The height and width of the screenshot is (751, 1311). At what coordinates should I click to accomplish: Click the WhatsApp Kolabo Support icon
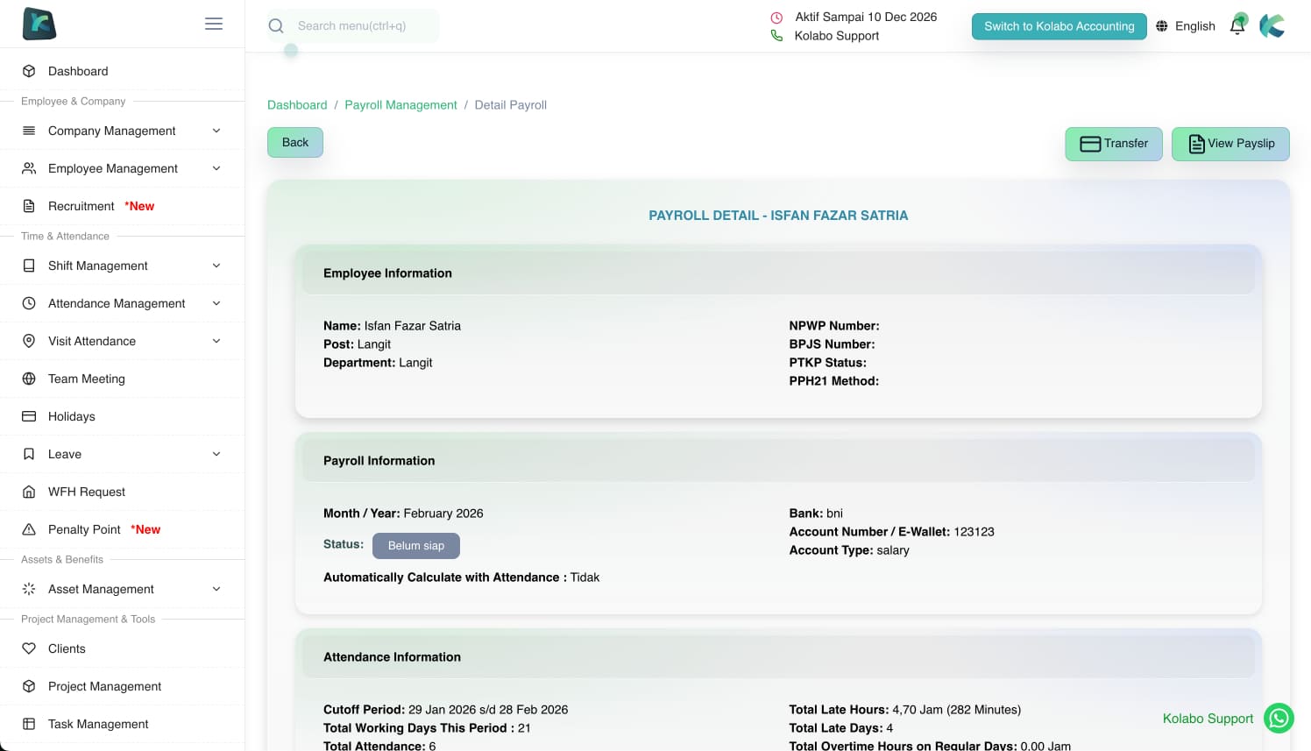coord(1279,719)
